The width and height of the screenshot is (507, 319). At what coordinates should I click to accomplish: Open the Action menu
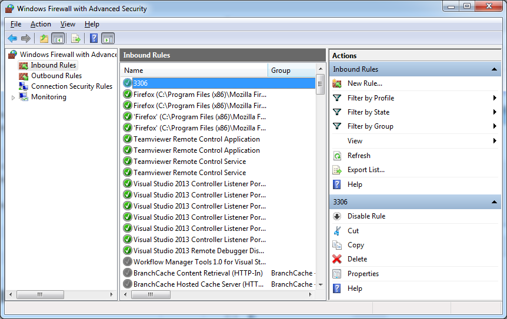pos(41,24)
